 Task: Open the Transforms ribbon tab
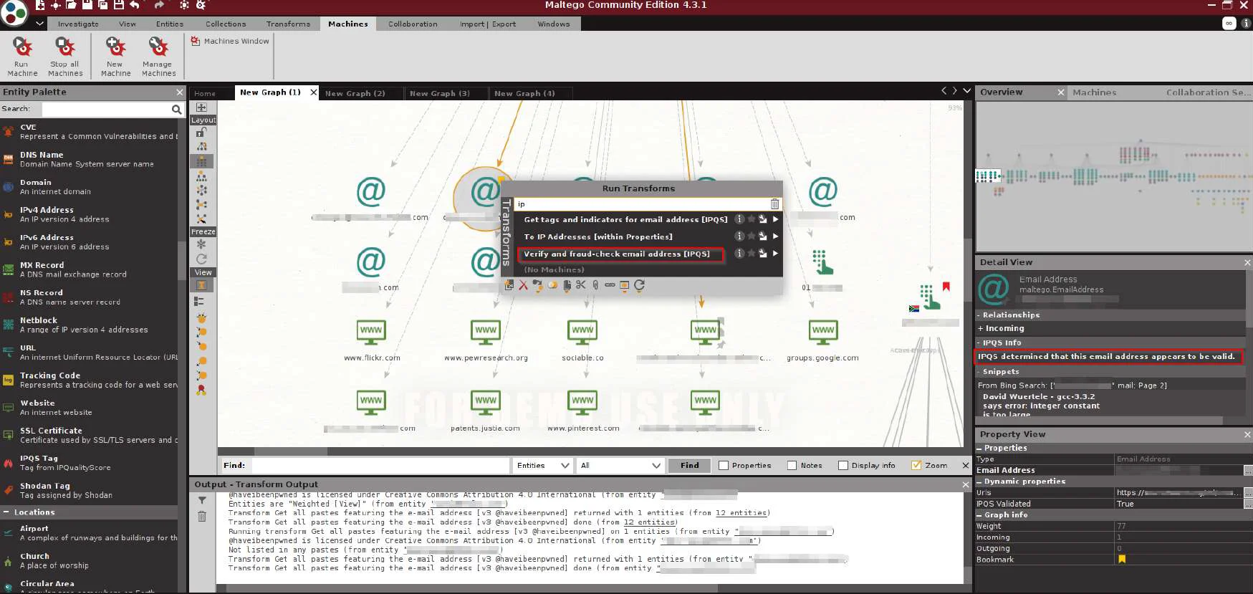click(288, 24)
